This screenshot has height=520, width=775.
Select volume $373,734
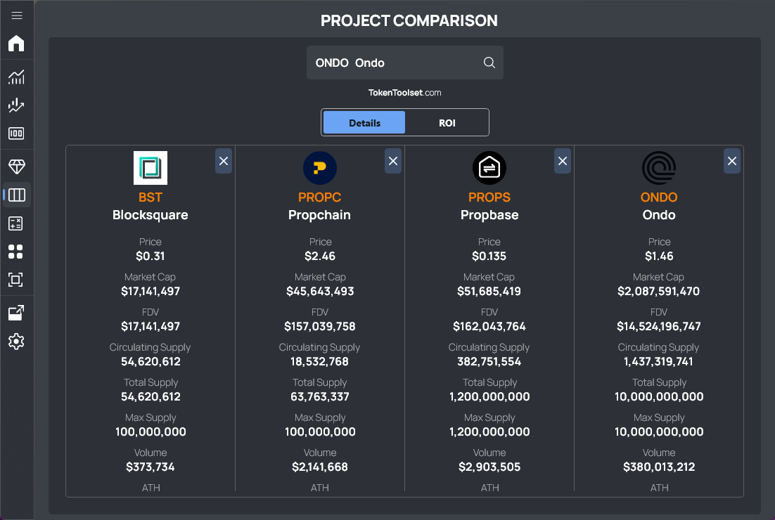pos(150,466)
